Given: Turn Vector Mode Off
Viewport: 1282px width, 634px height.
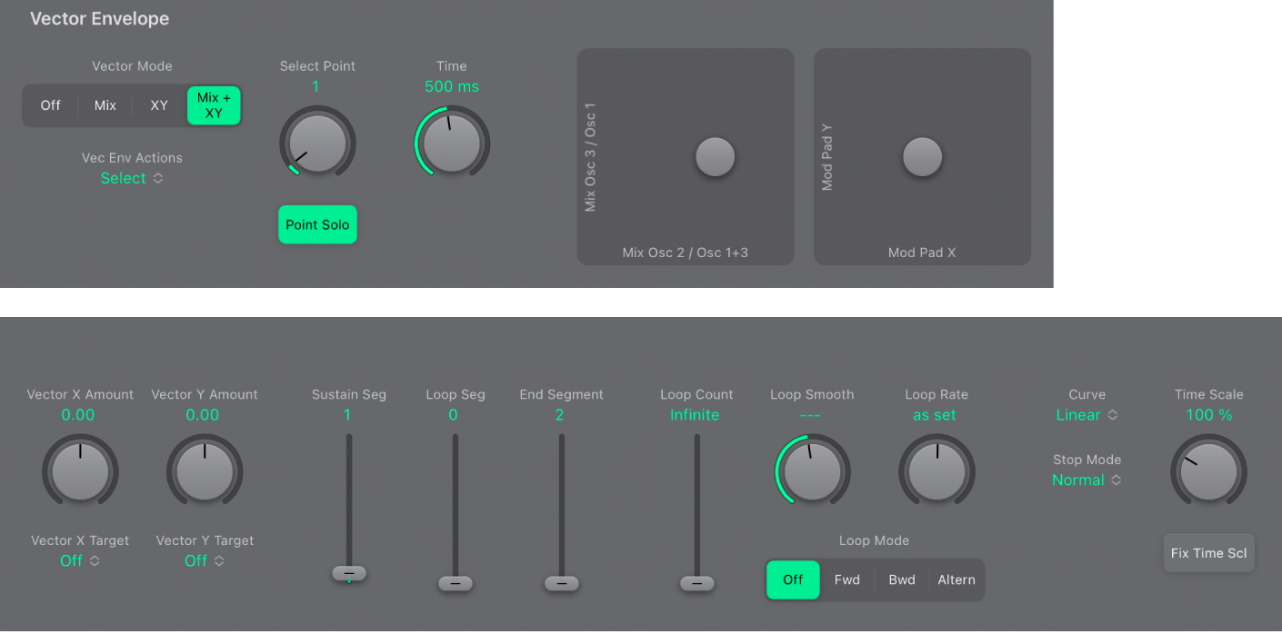Looking at the screenshot, I should point(51,105).
